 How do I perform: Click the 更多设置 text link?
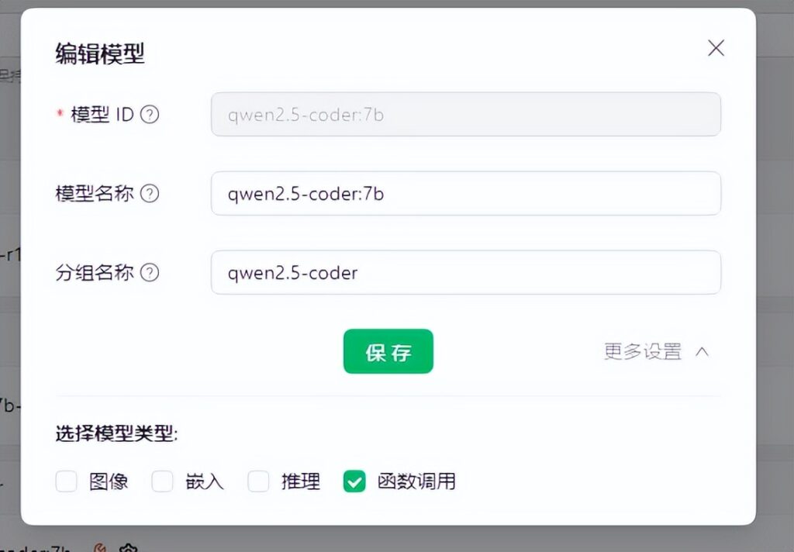tap(643, 351)
